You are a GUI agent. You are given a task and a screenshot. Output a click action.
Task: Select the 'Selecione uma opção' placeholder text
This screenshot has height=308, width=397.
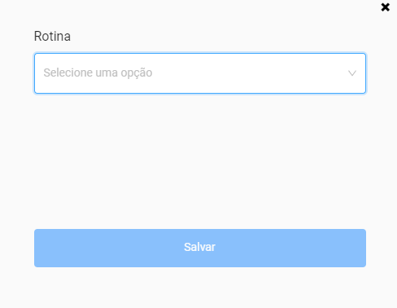pyautogui.click(x=98, y=73)
